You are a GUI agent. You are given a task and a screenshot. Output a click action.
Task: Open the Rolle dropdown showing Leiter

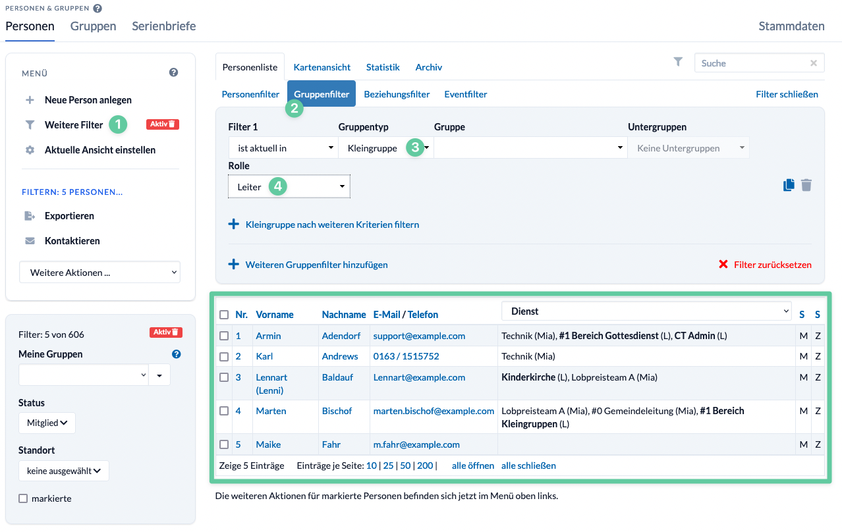[289, 186]
